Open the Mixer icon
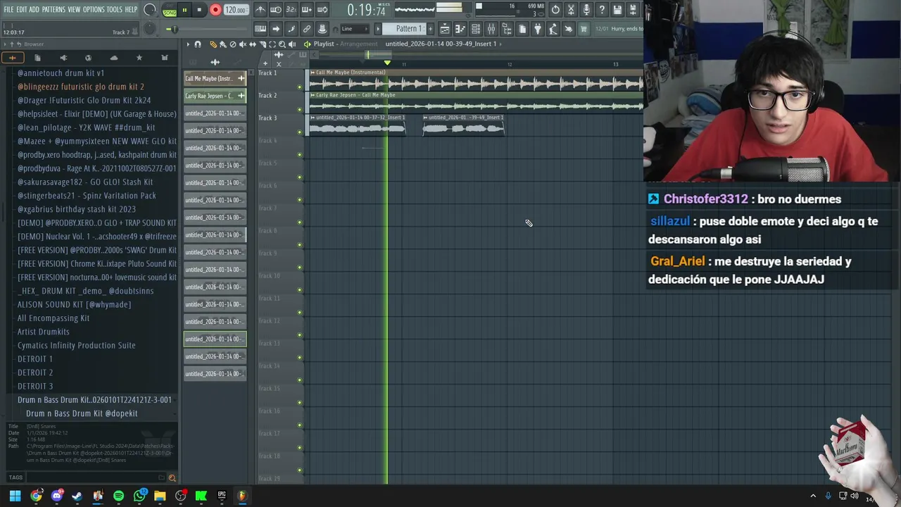 [x=491, y=29]
